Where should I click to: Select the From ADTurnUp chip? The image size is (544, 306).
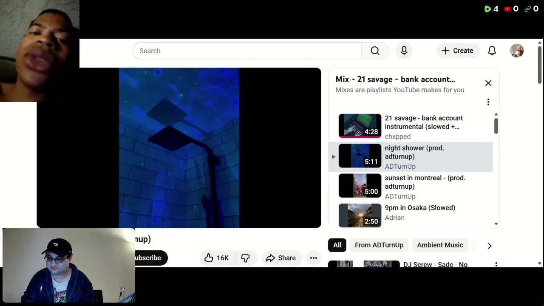tap(379, 245)
